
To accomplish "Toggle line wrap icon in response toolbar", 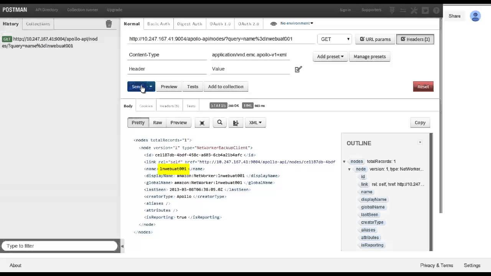I will pos(236,123).
